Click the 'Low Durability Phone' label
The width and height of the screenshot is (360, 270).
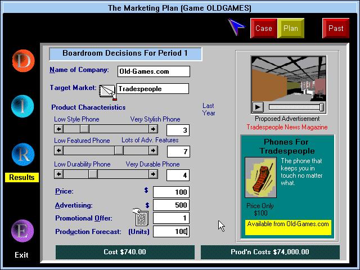click(x=82, y=164)
